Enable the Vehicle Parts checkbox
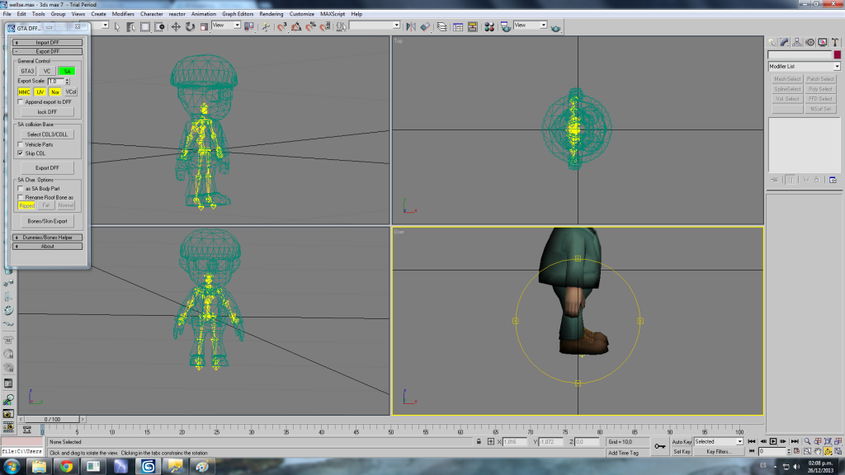This screenshot has height=475, width=845. (x=21, y=144)
